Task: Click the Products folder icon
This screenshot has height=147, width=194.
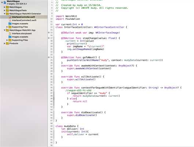Action: click(x=7, y=43)
